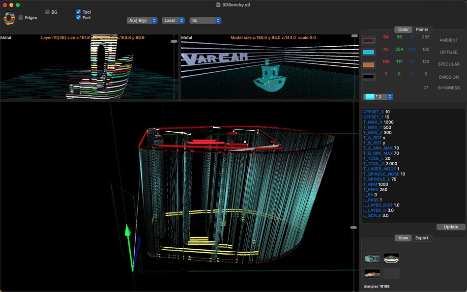467x292 pixels.
Task: Click the T_TOOL_L 30 parameter line
Action: pyautogui.click(x=377, y=158)
